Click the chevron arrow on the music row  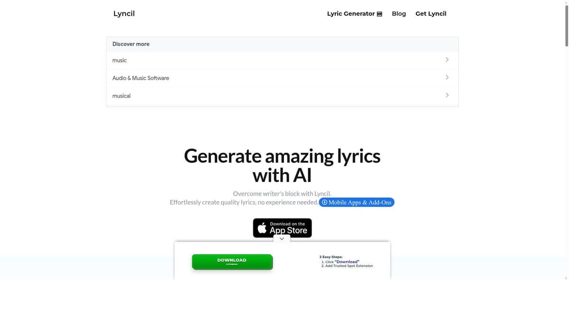click(447, 60)
